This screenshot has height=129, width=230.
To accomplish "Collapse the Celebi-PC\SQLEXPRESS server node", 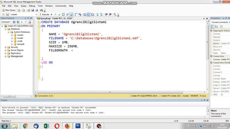I will coord(3,26).
